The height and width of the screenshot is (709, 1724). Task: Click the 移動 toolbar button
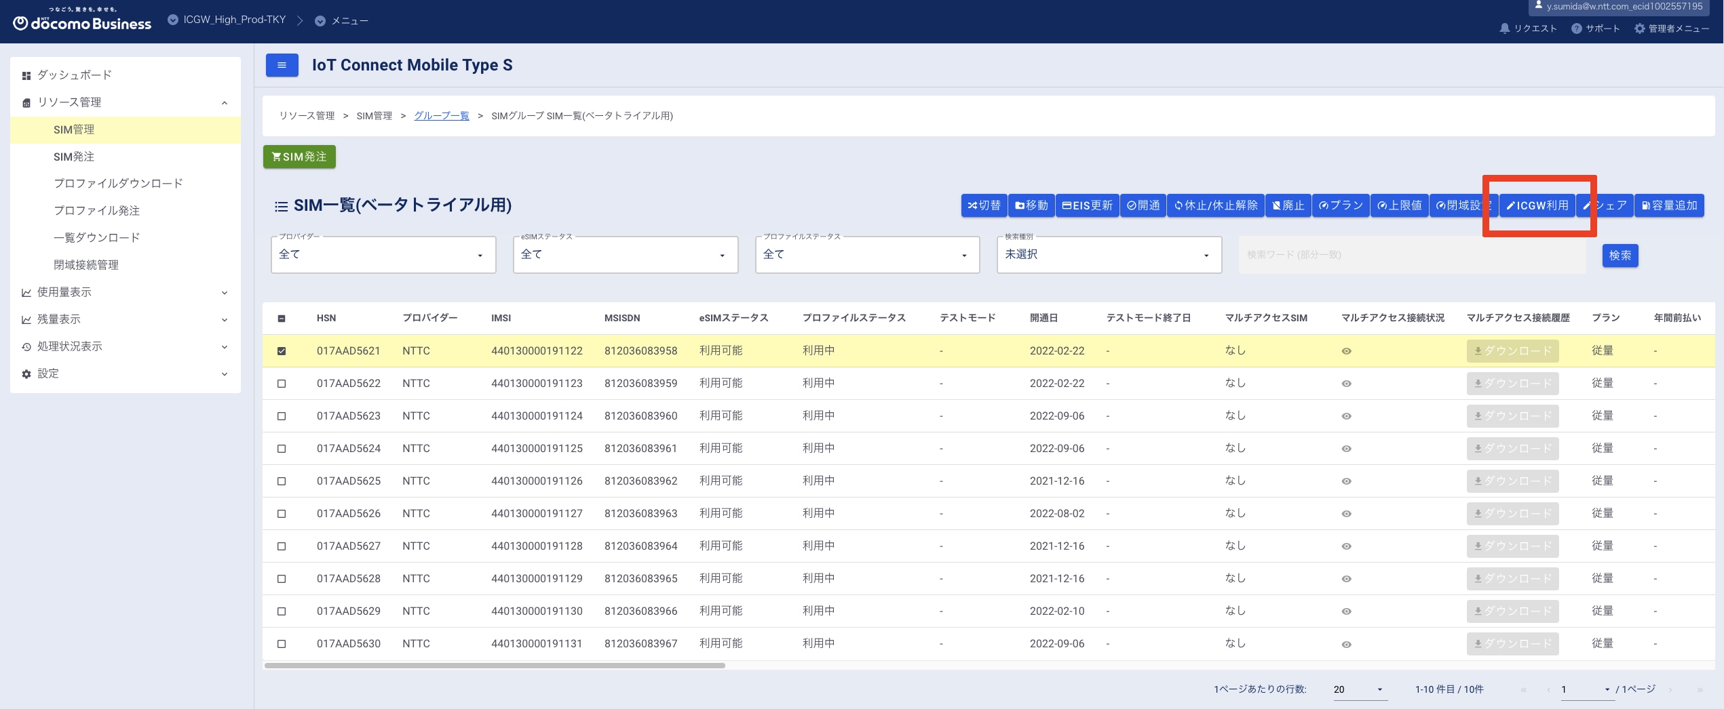coord(1031,205)
